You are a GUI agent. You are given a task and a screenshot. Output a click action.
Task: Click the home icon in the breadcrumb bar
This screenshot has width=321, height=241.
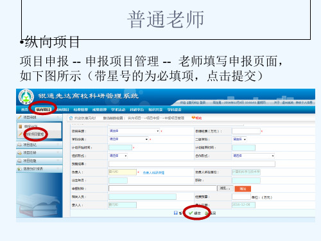click(71, 118)
